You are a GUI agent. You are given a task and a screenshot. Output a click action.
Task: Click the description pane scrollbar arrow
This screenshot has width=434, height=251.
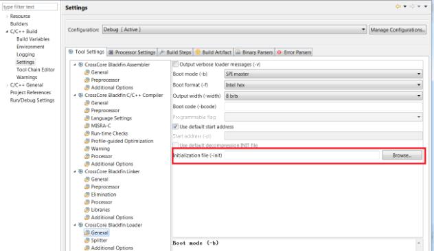(419, 243)
